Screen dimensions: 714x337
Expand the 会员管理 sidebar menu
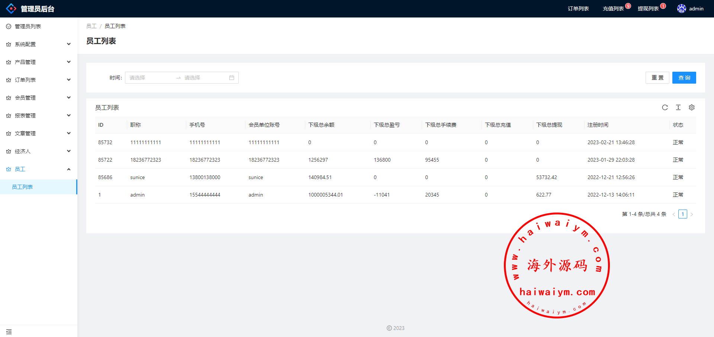click(x=38, y=98)
